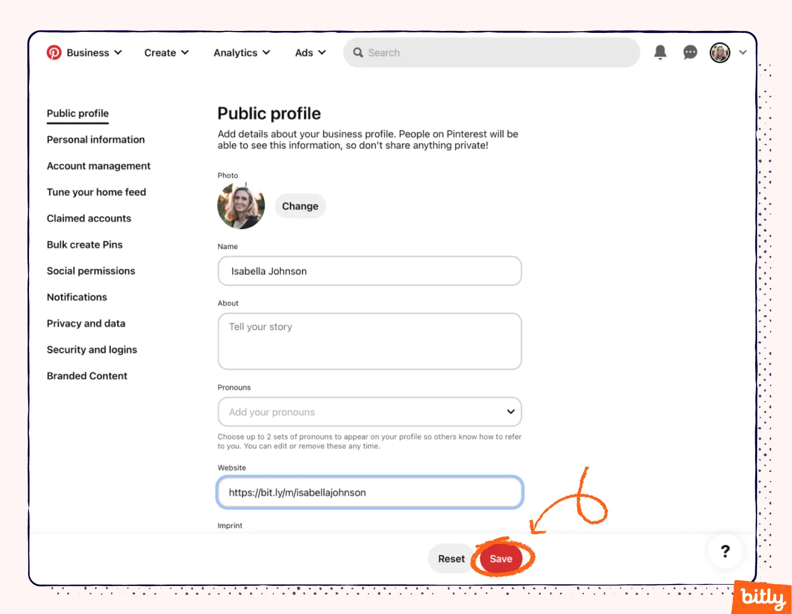792x614 pixels.
Task: Open the account dropdown next to the avatar
Action: pos(742,53)
